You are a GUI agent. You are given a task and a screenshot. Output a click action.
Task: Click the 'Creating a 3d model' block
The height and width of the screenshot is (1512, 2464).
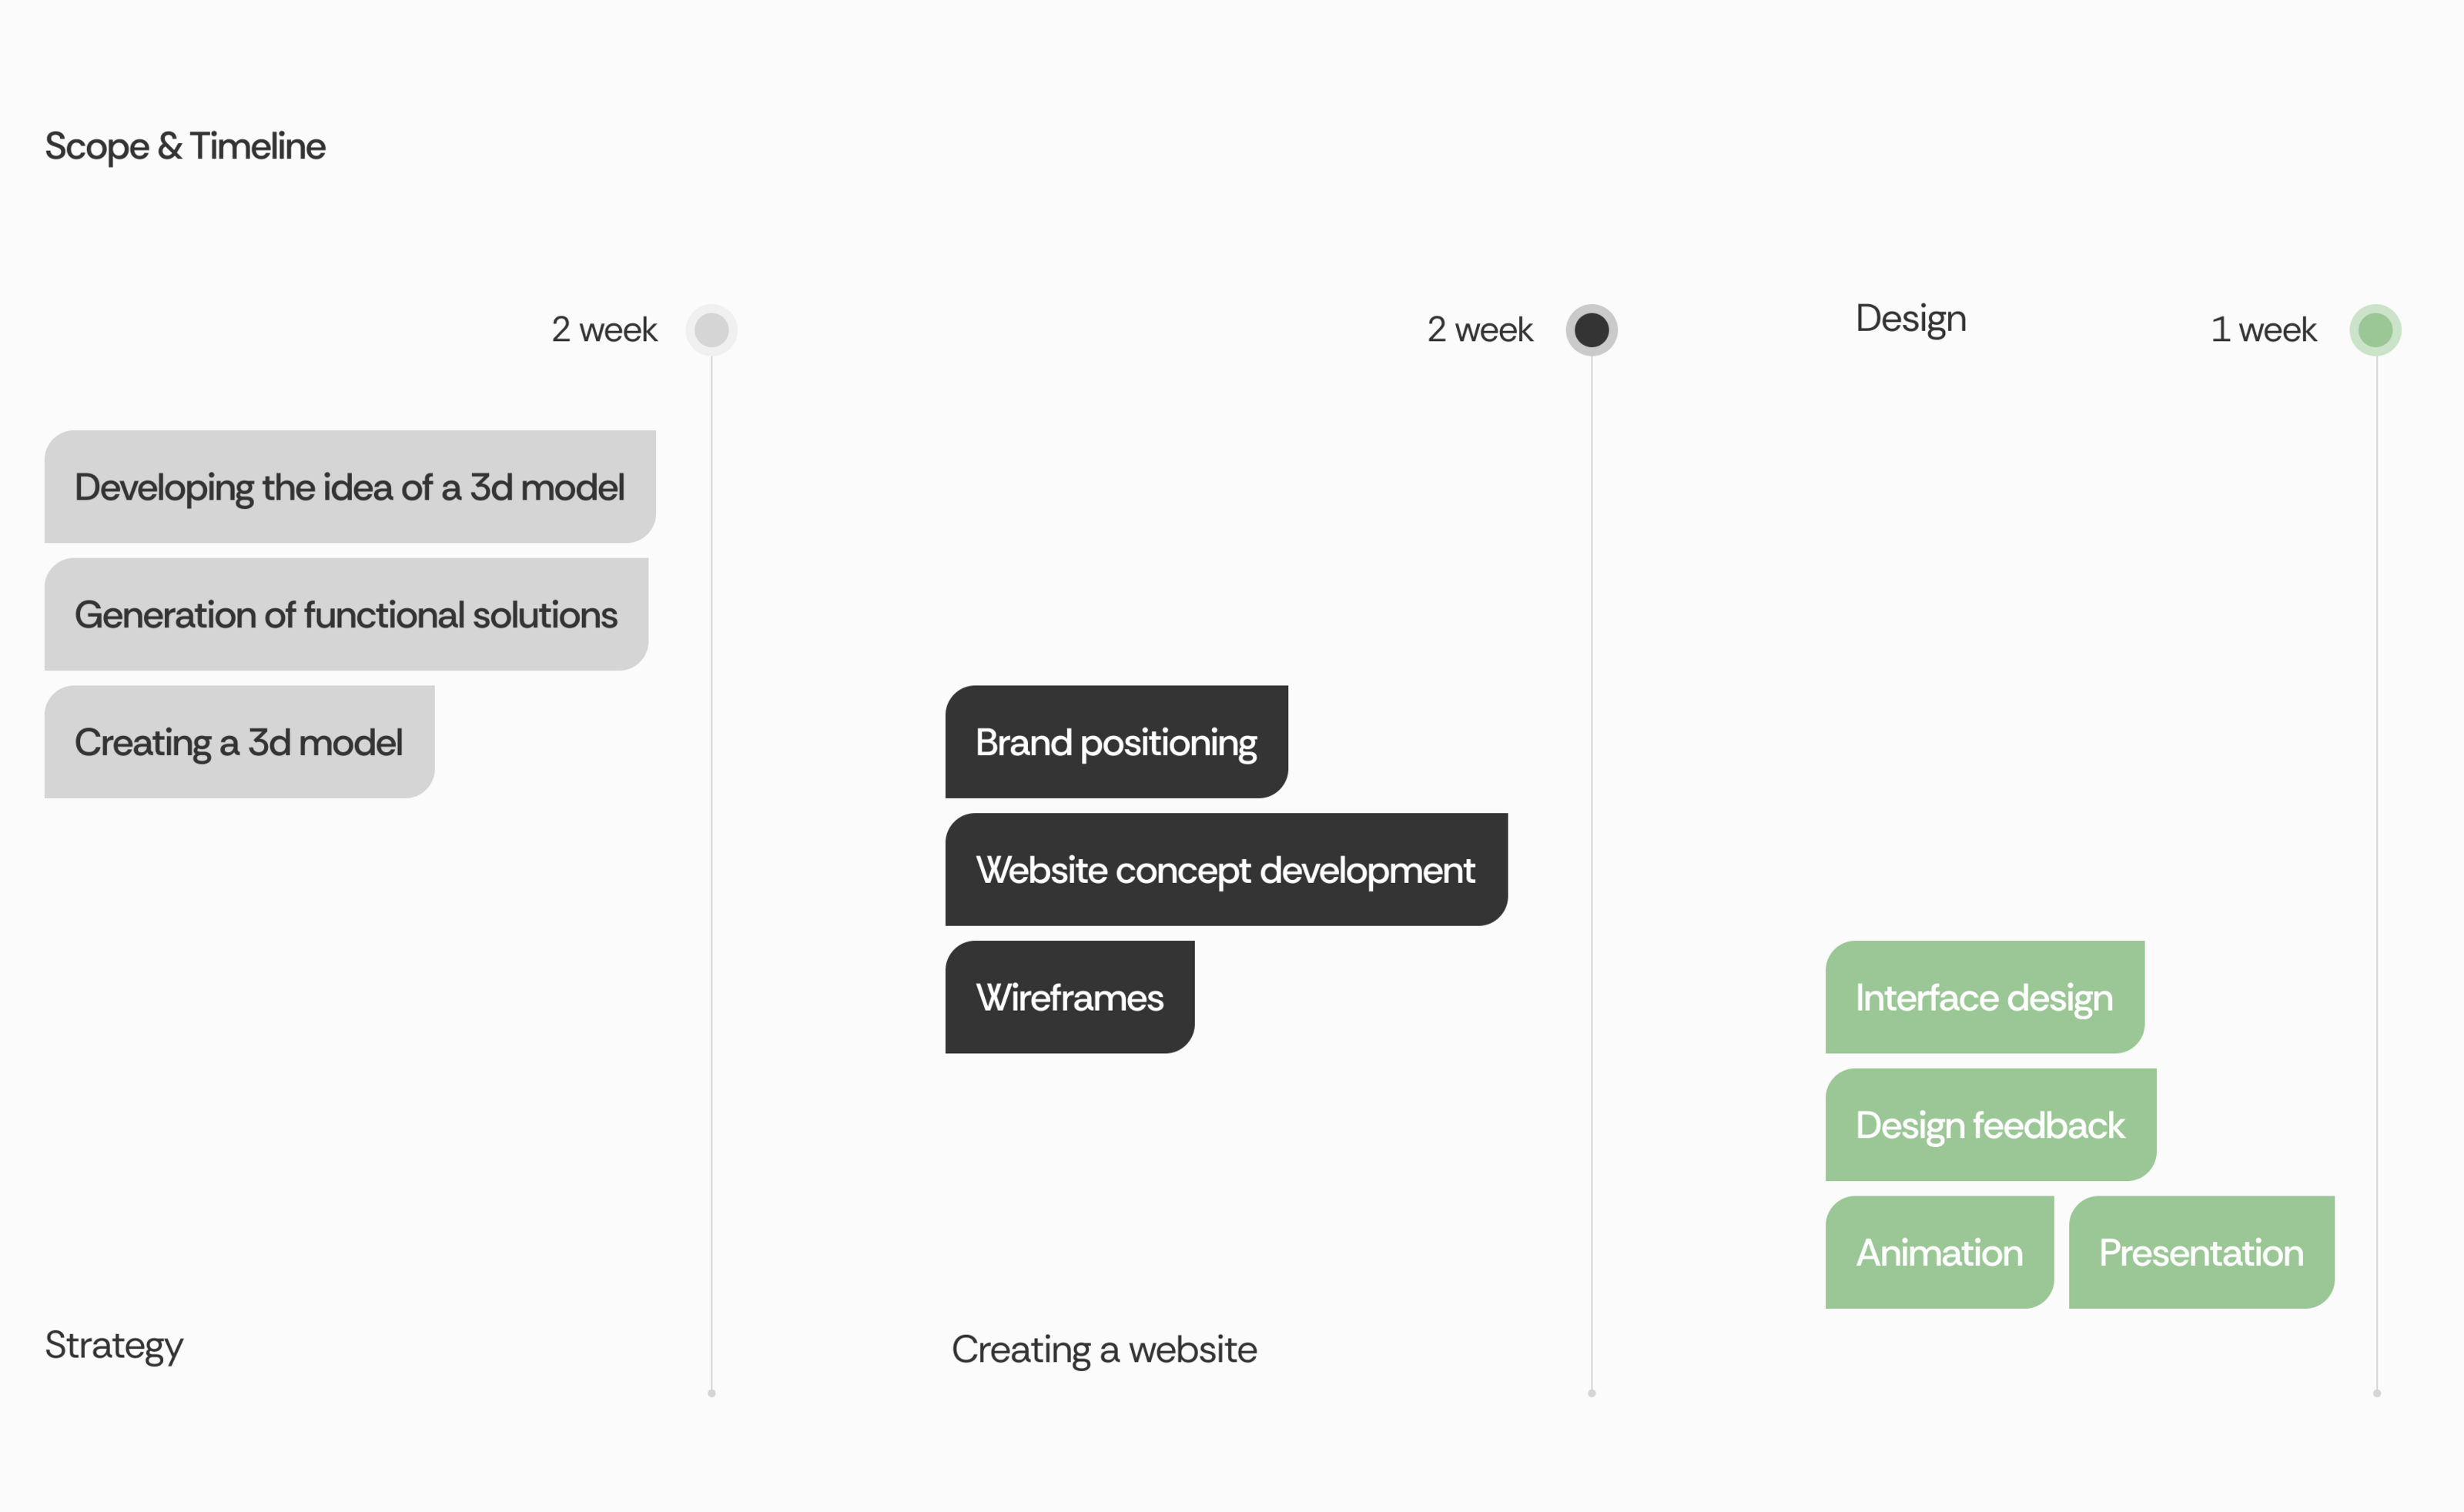pos(239,742)
